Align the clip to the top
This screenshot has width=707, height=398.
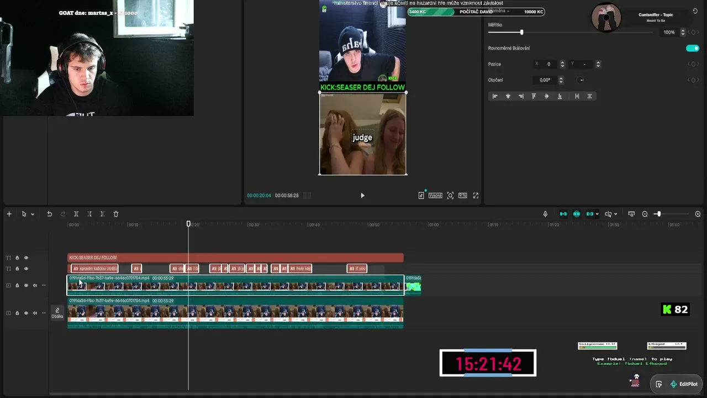coord(534,96)
